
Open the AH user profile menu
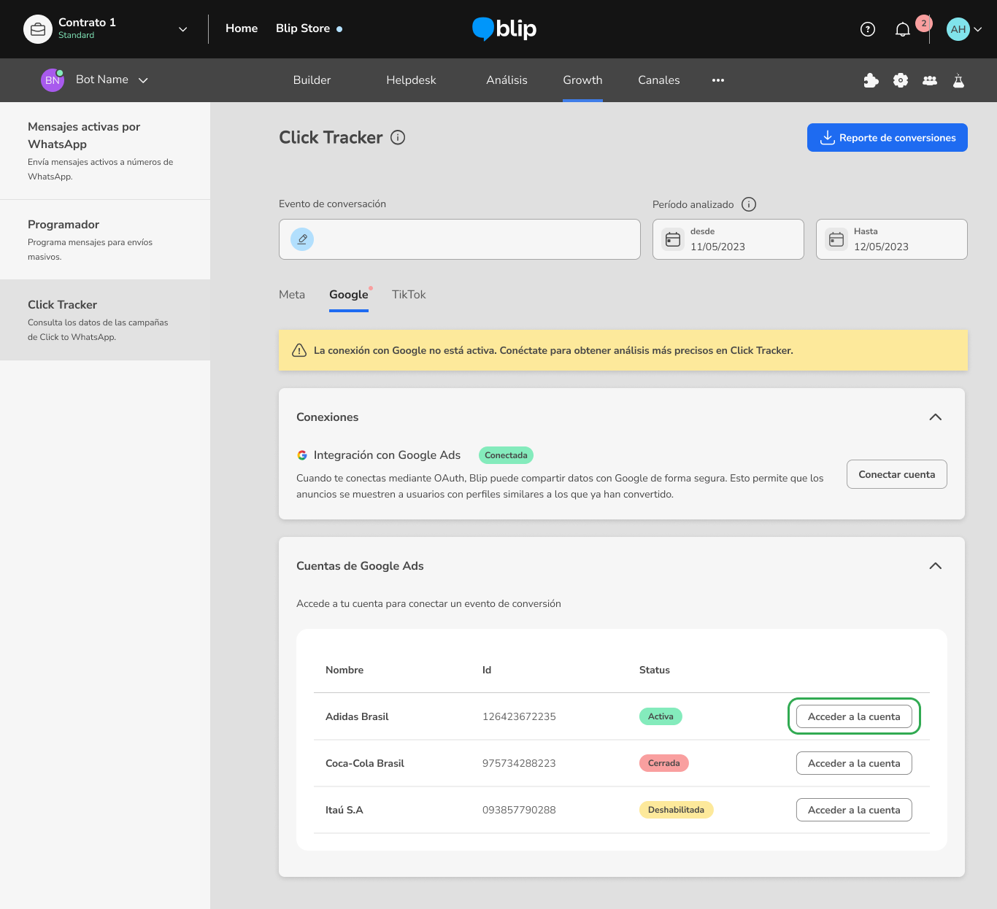tap(964, 29)
